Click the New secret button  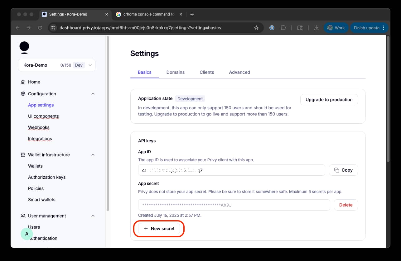pos(159,229)
